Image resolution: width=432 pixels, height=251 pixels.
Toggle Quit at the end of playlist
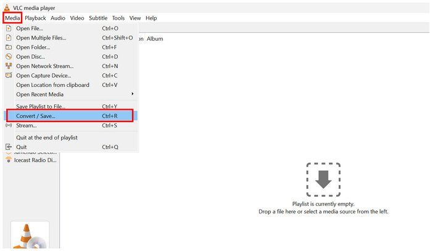click(x=70, y=138)
